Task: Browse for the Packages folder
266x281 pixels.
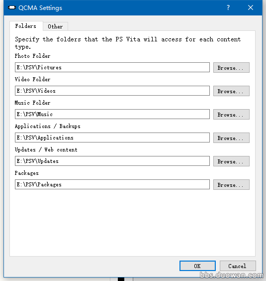Action: click(x=231, y=184)
